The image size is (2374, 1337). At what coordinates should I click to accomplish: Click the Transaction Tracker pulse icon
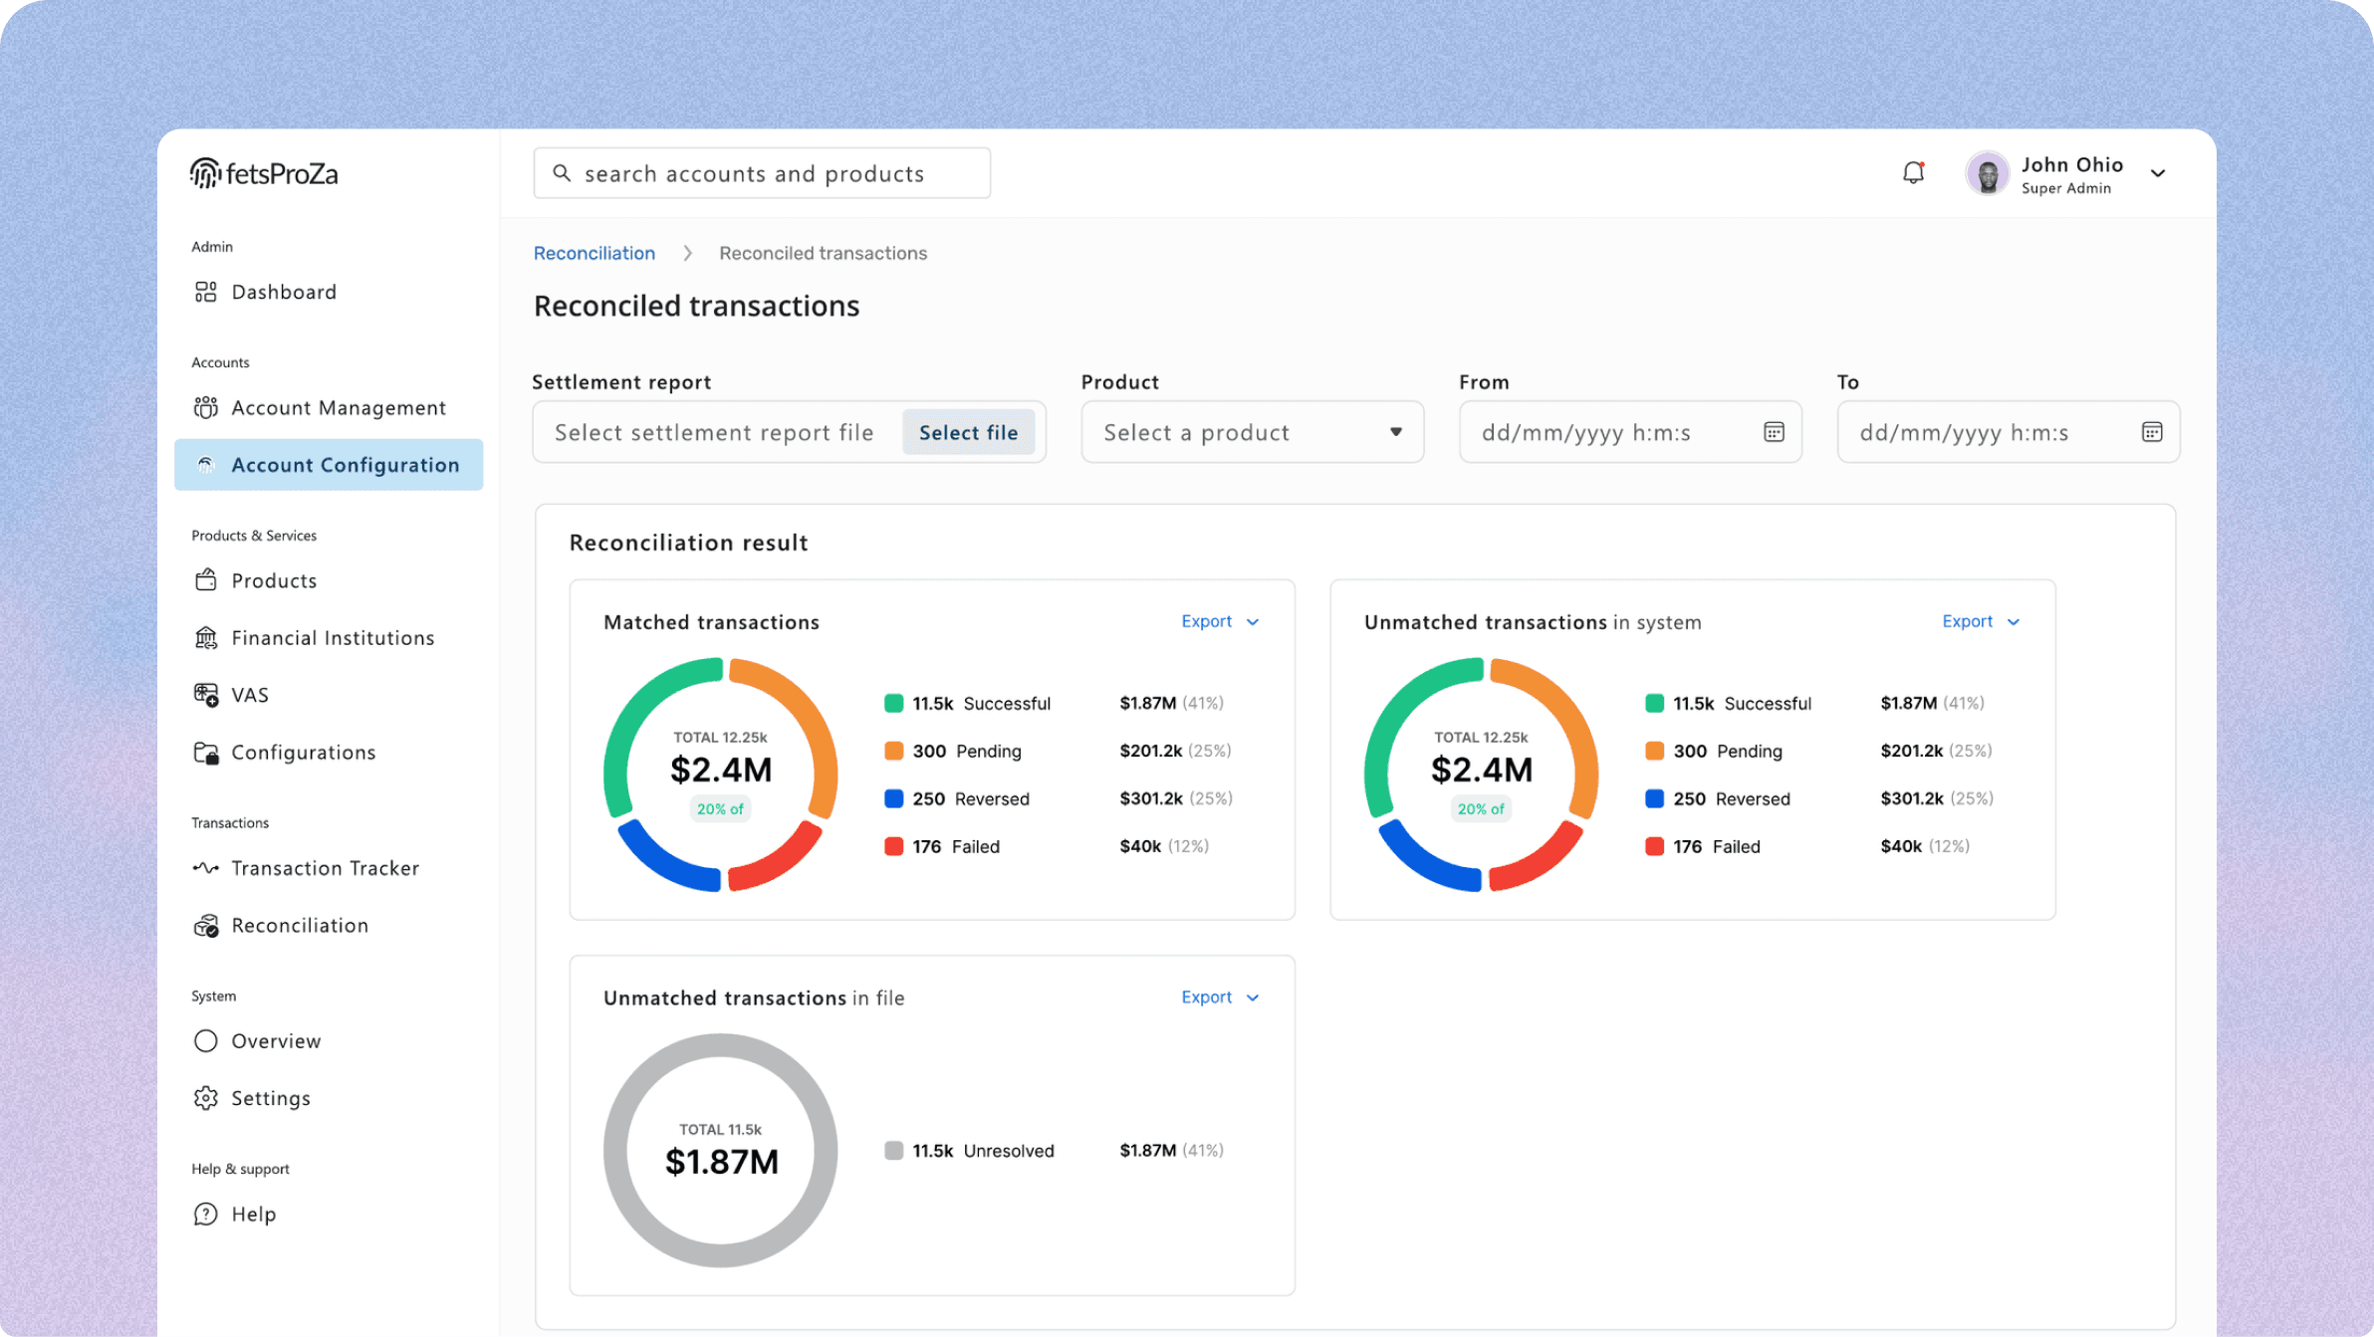pyautogui.click(x=205, y=868)
